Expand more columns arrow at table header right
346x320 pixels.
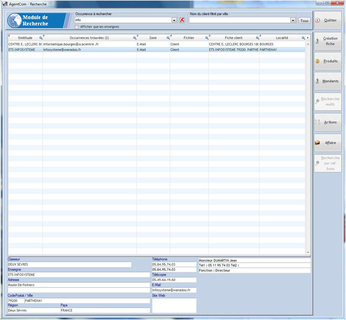click(308, 38)
